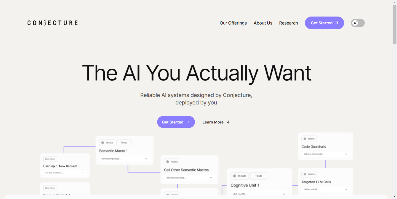The image size is (397, 199).
Task: Select Tests chip on Cognitive Unit 1
Action: (x=259, y=176)
